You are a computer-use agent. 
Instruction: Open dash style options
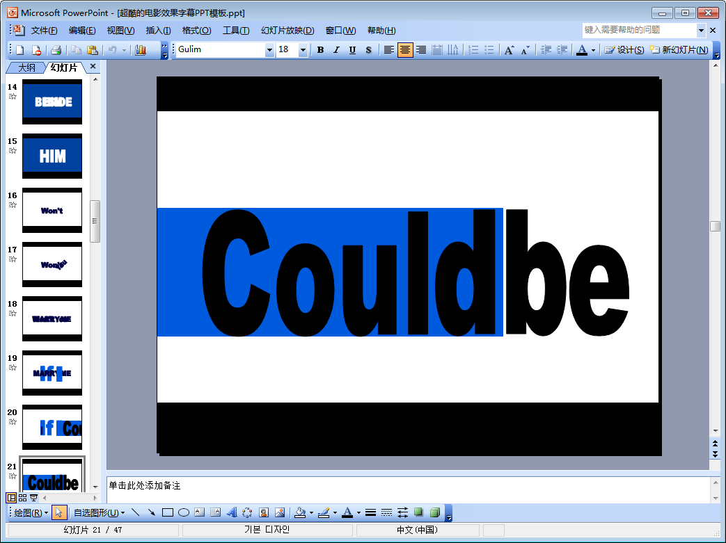coord(386,512)
